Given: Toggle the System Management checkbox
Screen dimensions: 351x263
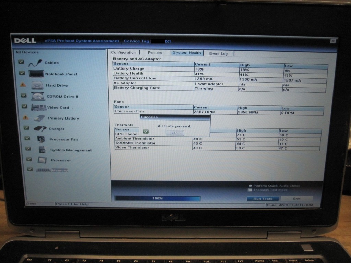Looking at the screenshot, I should click(x=28, y=149).
